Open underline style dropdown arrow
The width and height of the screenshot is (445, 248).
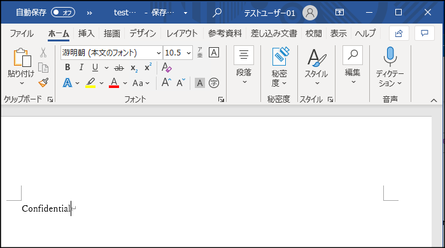[x=106, y=68]
